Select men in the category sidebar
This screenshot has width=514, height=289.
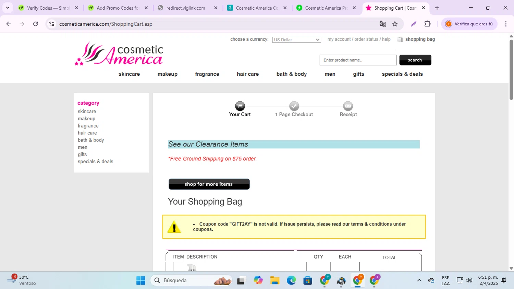(x=83, y=147)
